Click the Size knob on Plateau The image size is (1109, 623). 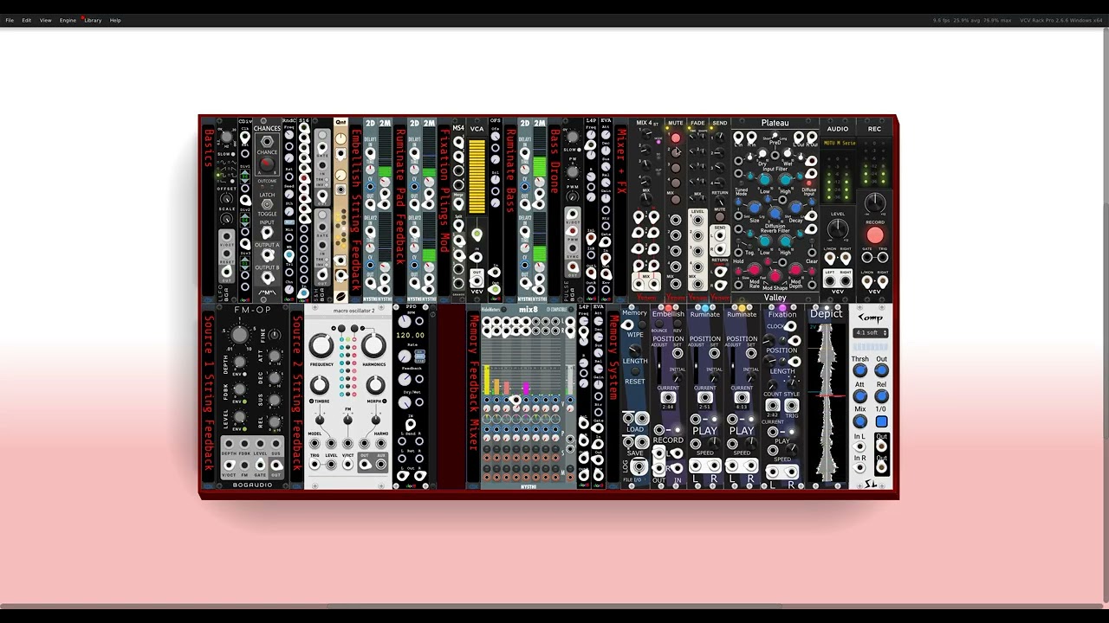(754, 208)
